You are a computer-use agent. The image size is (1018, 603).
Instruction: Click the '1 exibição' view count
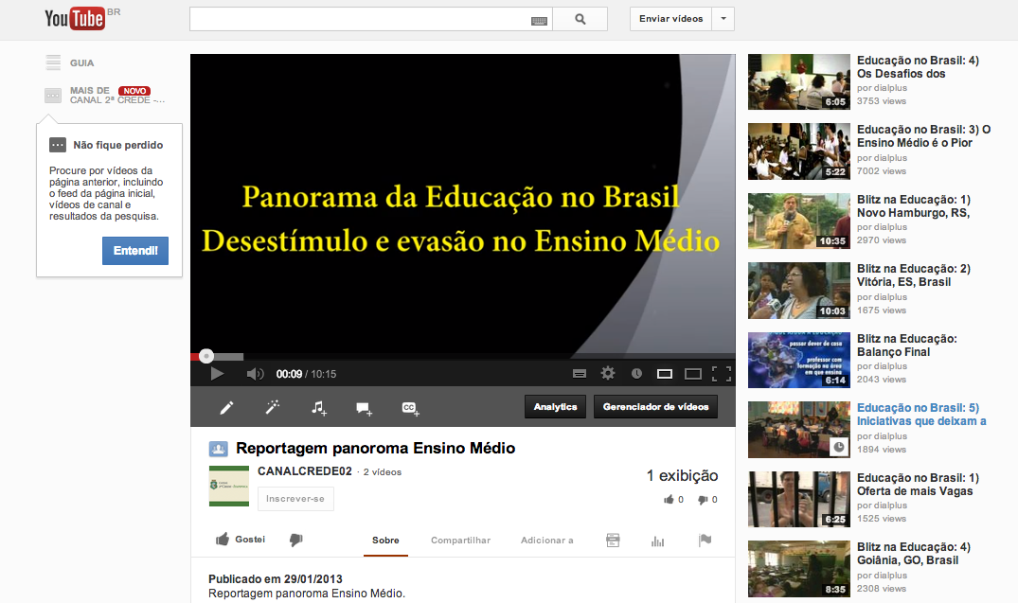click(x=682, y=476)
